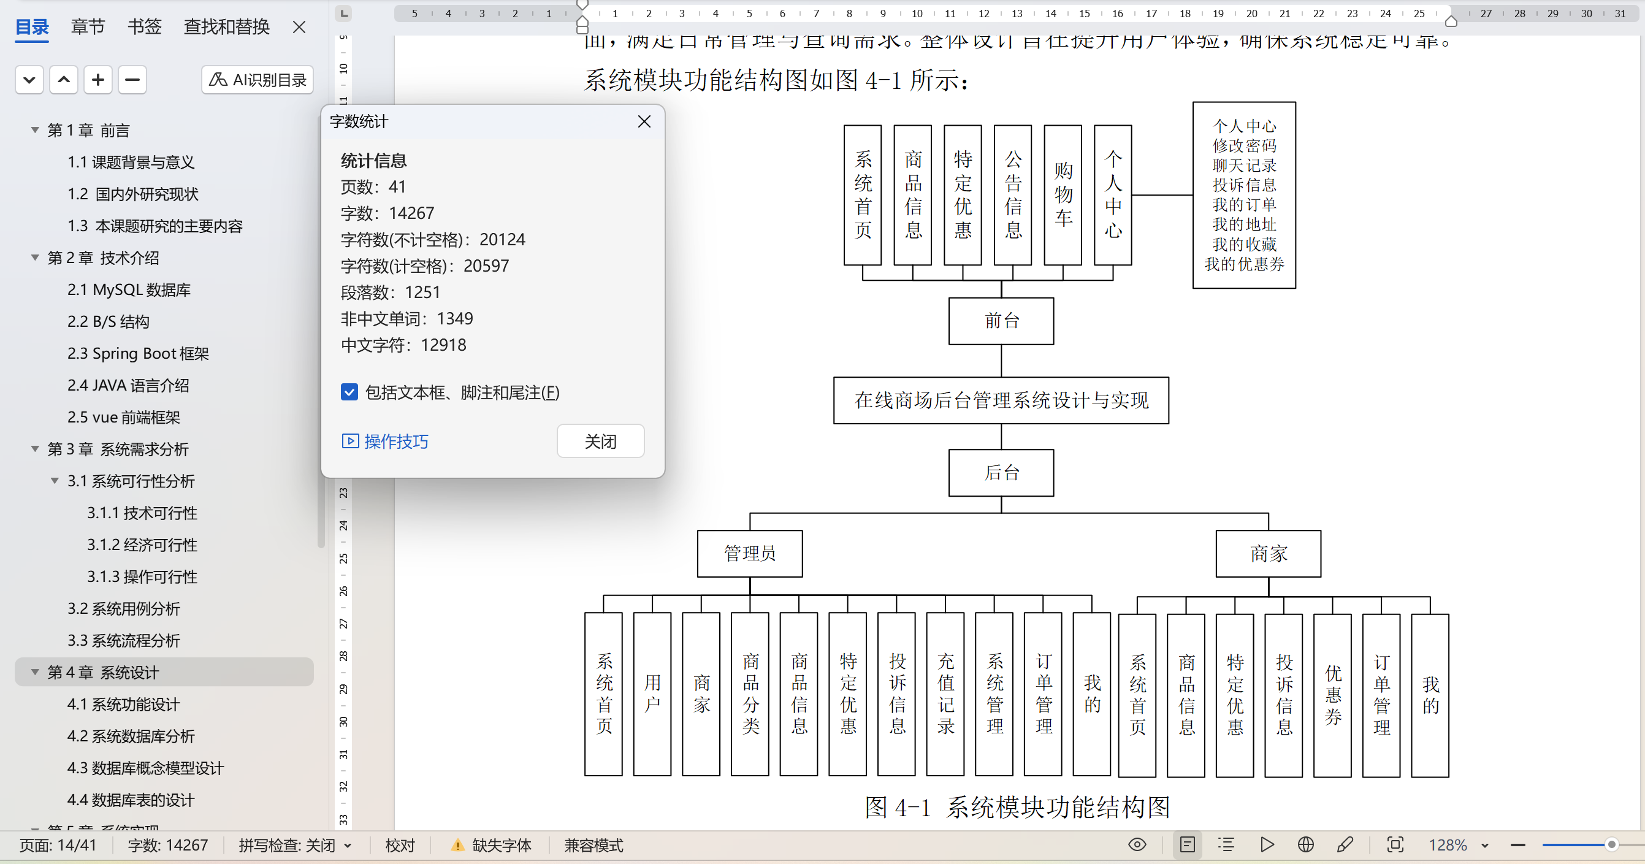Promote heading level with plus button

click(x=97, y=80)
